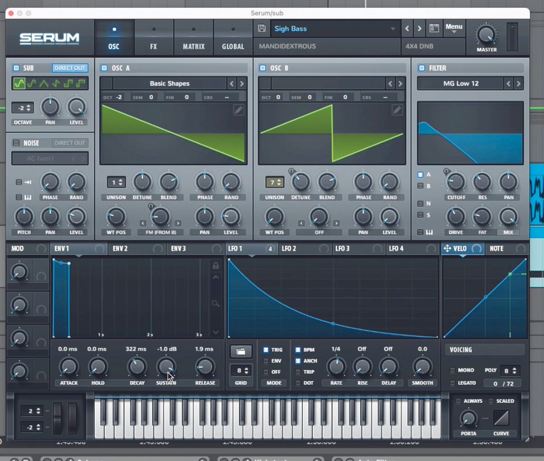
Task: Open the Menu button
Action: click(454, 27)
